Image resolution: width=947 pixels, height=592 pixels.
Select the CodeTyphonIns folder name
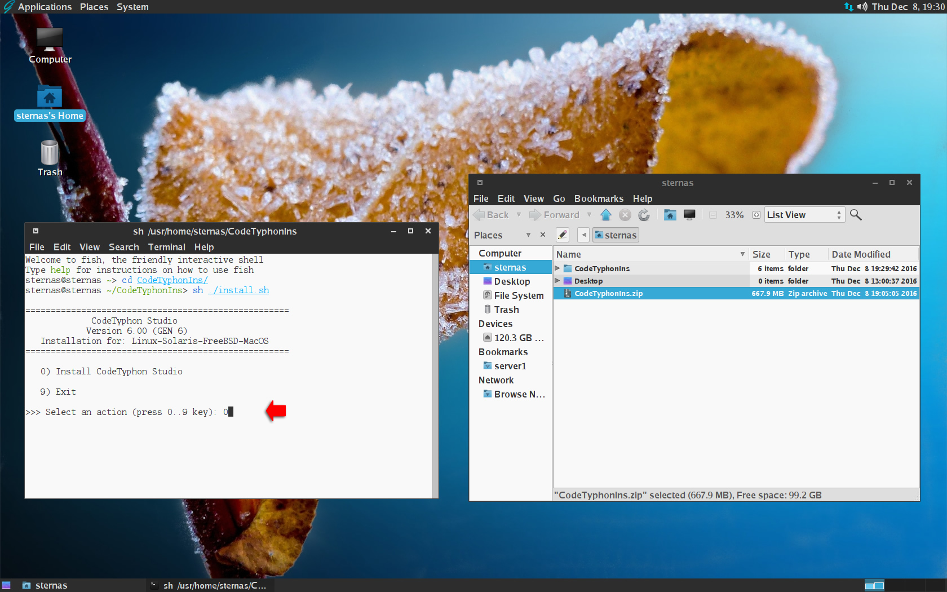[602, 268]
